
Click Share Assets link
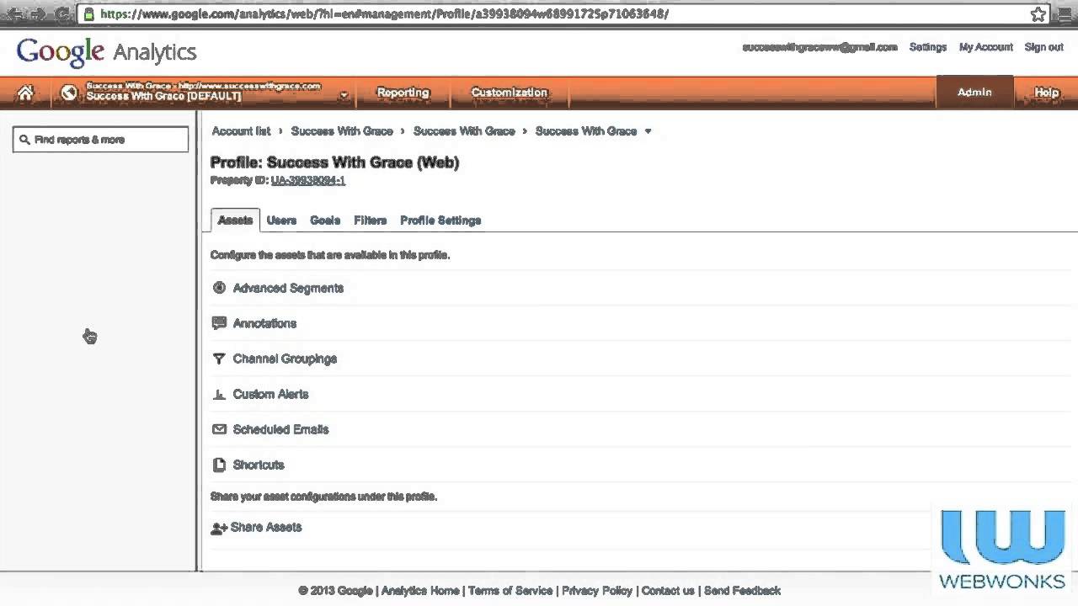tap(266, 527)
